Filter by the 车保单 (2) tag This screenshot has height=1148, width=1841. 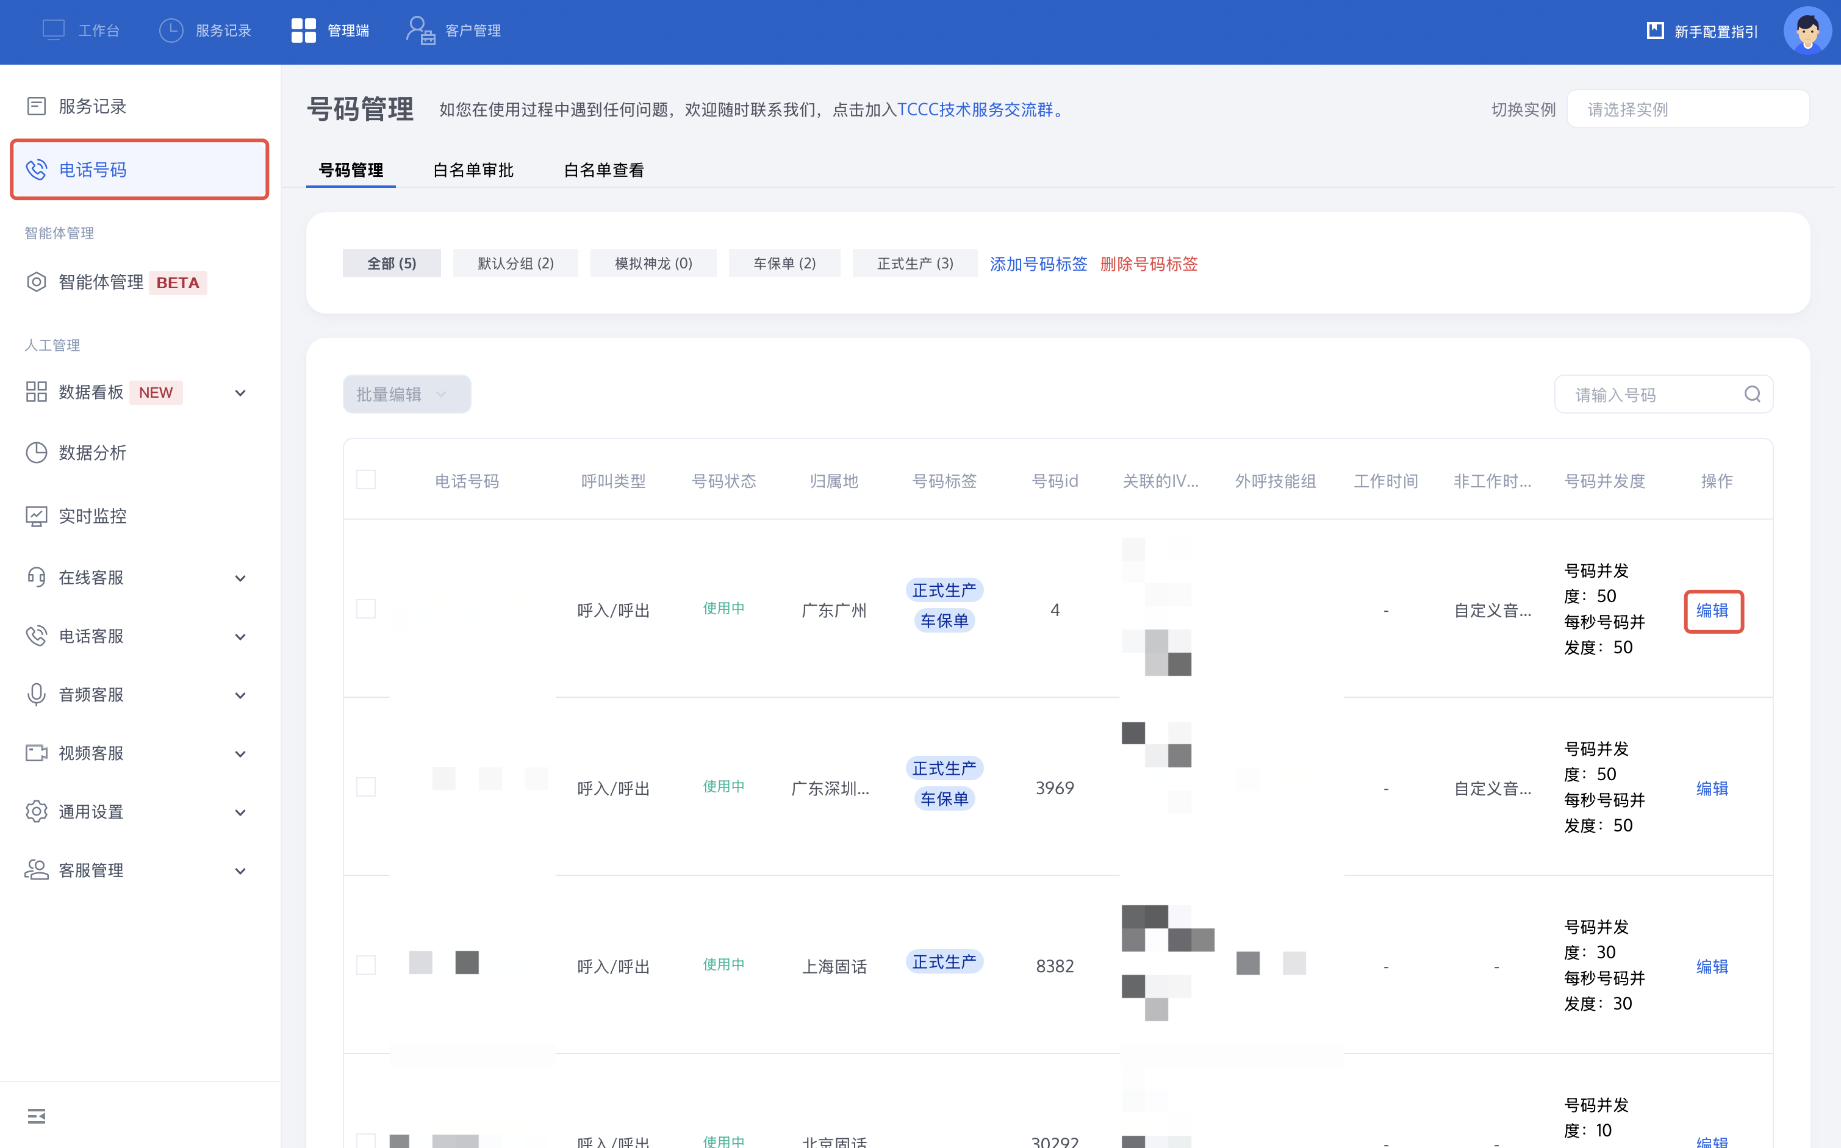tap(784, 264)
